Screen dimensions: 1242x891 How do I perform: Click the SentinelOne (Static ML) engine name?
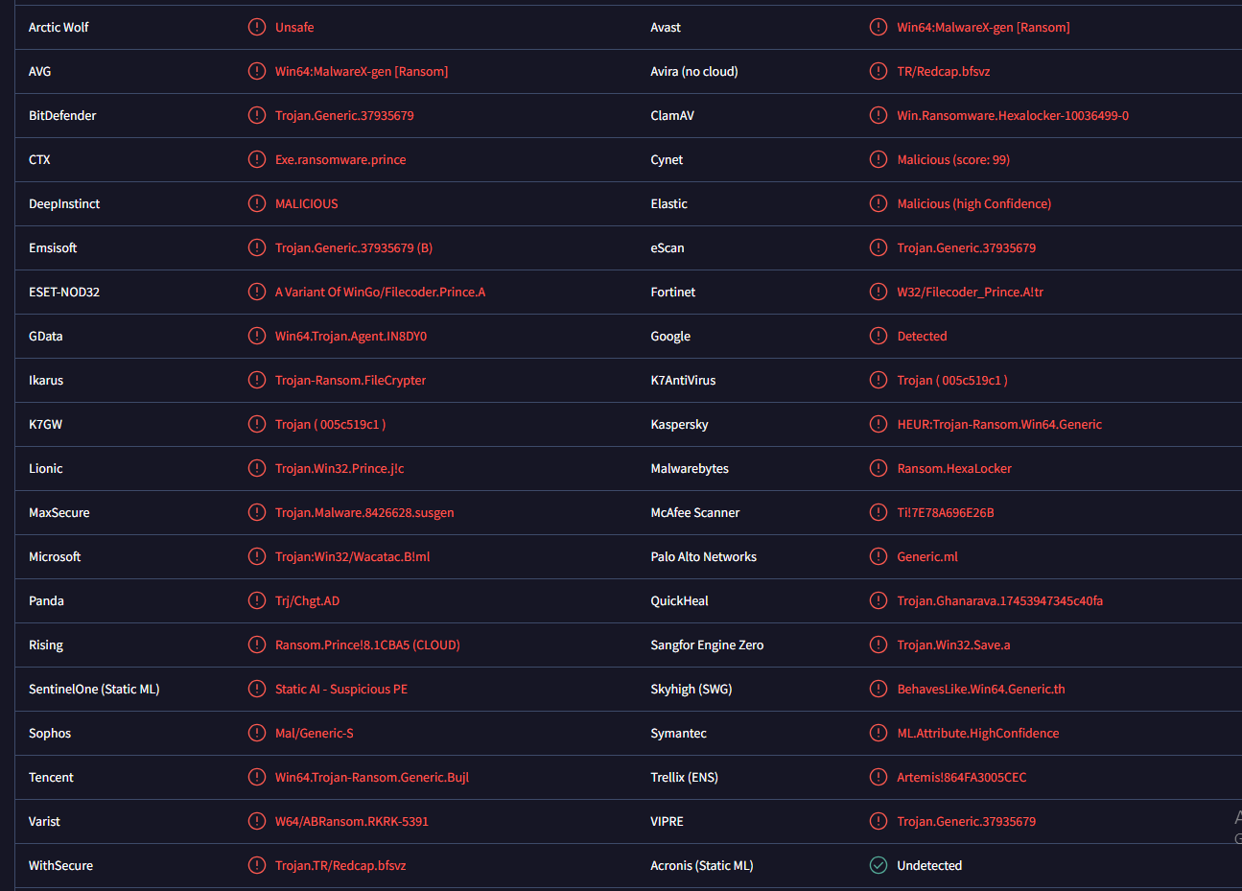94,689
